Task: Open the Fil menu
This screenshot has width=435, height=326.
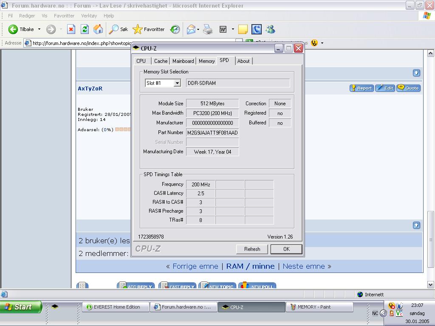Action: coord(10,16)
